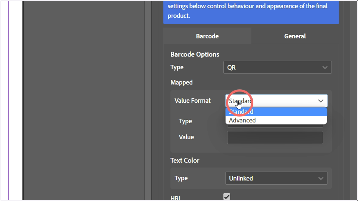Click the Type field partly hidden under Mapped
358x201 pixels.
pyautogui.click(x=275, y=126)
